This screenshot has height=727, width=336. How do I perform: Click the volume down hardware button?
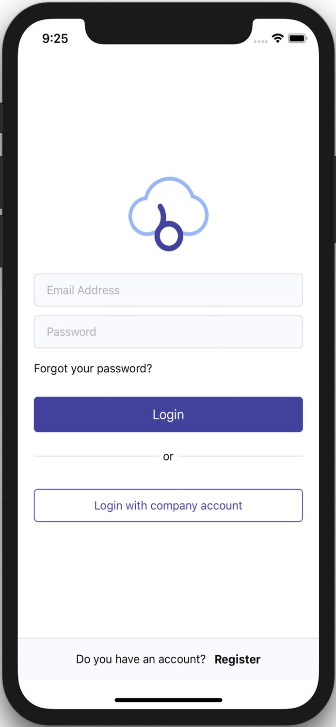[x=1, y=241]
